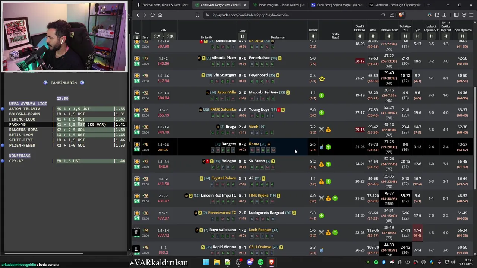Image resolution: width=477 pixels, height=268 pixels.
Task: Open the green map icon in Rangers row
Action: tap(137, 150)
